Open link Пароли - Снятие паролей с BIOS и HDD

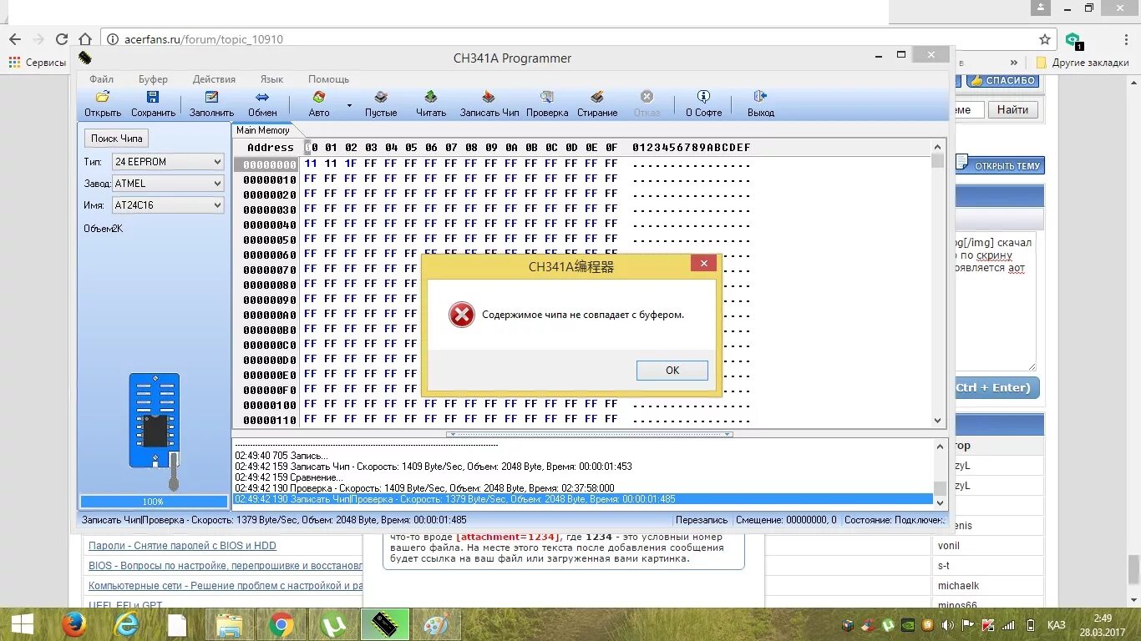pyautogui.click(x=182, y=546)
